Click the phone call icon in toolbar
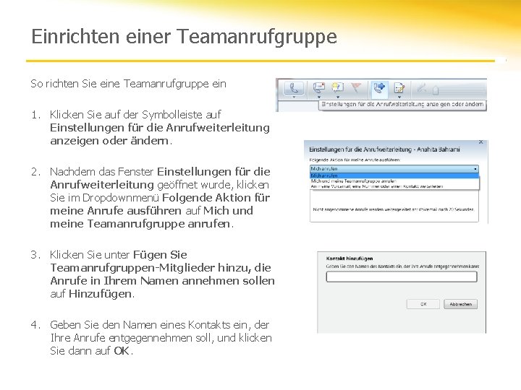Screen dimensions: 521x390 click(294, 88)
